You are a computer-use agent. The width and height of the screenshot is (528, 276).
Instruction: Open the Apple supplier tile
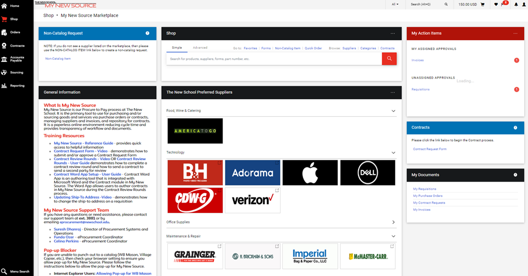pos(310,172)
